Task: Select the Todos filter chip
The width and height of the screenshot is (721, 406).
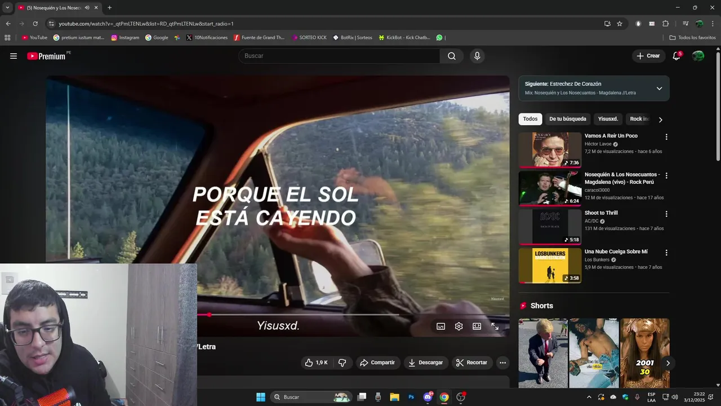Action: click(x=530, y=119)
